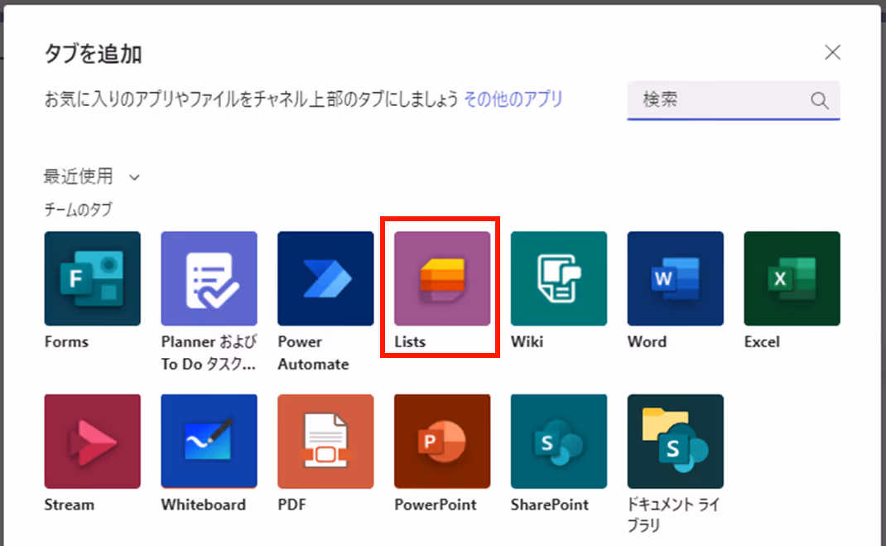Open the Lists app tile
Screen dimensions: 886x546
(442, 278)
